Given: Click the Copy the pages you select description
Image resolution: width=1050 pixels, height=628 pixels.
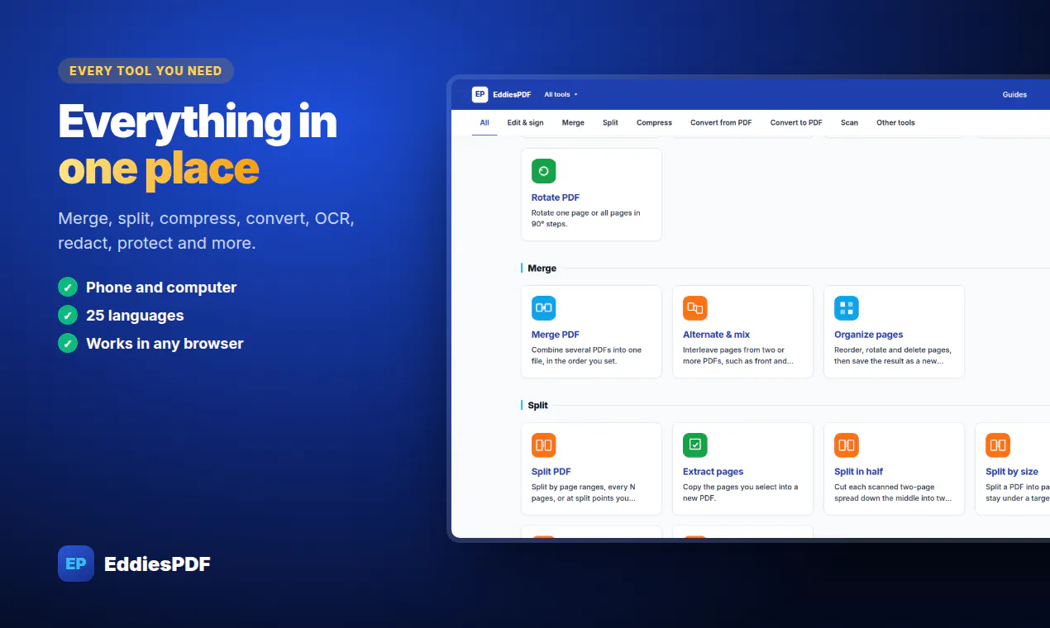Looking at the screenshot, I should coord(741,492).
